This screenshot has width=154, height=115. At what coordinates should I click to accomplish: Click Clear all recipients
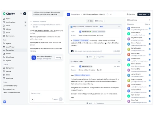[148, 24]
